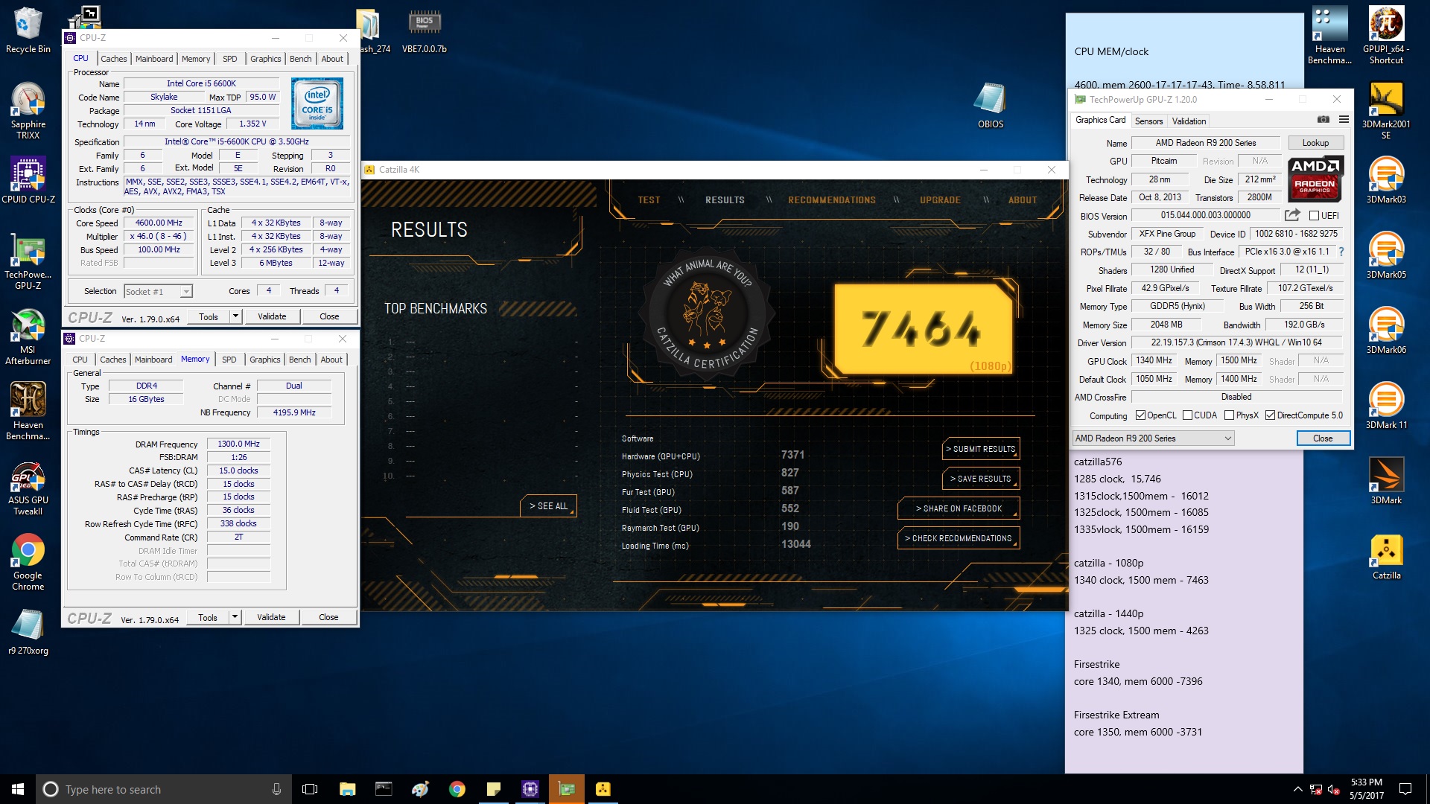Click taskbar clock showing 5:33 PM

click(x=1366, y=789)
